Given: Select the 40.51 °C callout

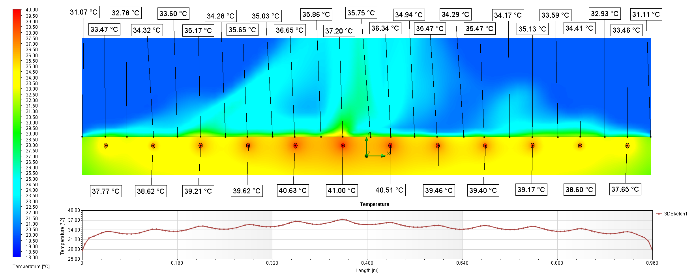Looking at the screenshot, I should [x=390, y=190].
